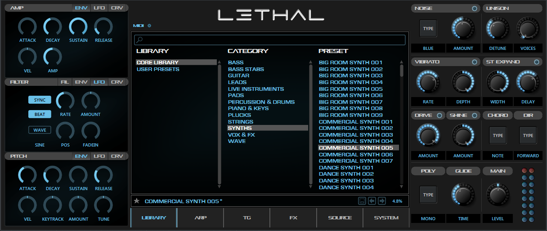
Task: Go to previous preset arrow icon
Action: (372, 201)
